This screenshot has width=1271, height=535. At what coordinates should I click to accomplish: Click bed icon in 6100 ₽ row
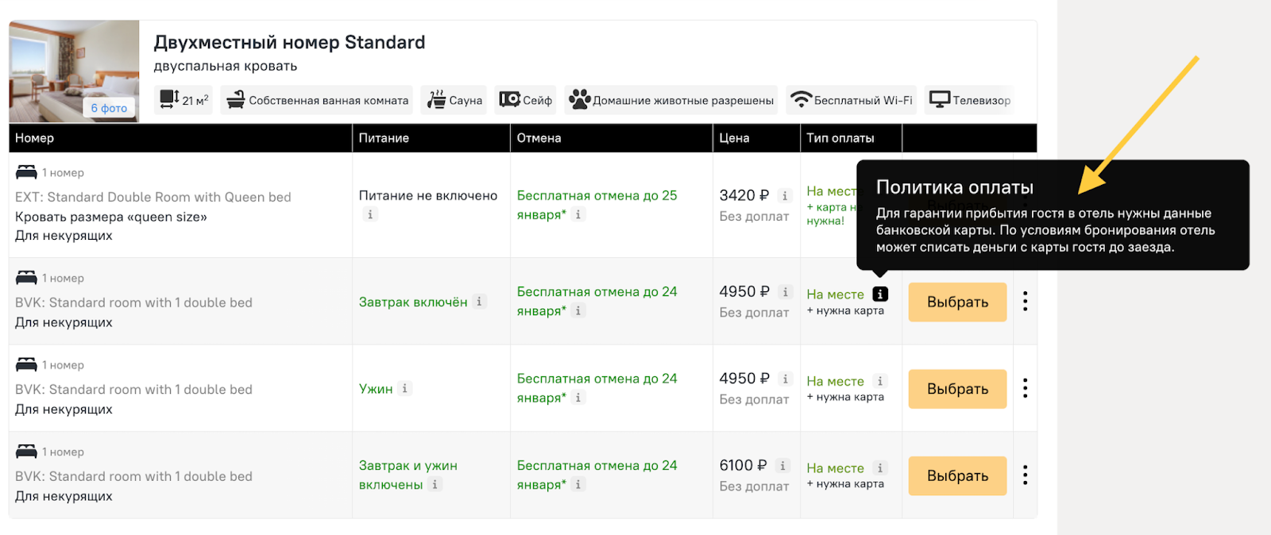26,451
